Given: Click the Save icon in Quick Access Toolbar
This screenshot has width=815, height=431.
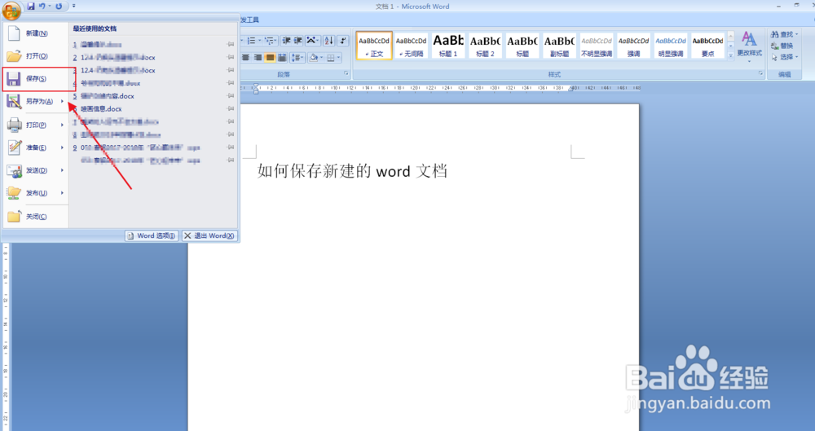Looking at the screenshot, I should point(31,7).
